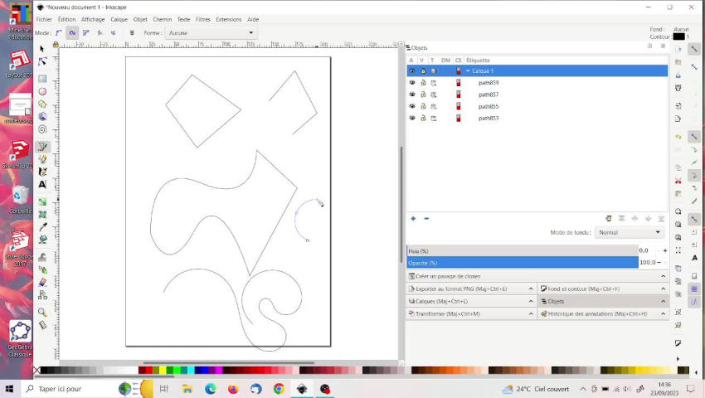Click the X no-color palette swatch
The width and height of the screenshot is (705, 398).
point(36,371)
